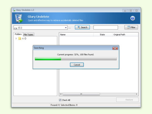This screenshot has height=114, width=152.
Task: Click the yellow folder icon for c:
Action: tap(19, 38)
